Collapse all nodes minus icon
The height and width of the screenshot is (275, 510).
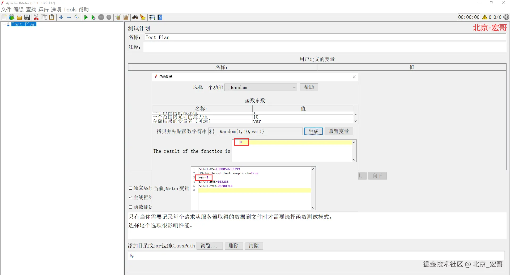click(69, 17)
